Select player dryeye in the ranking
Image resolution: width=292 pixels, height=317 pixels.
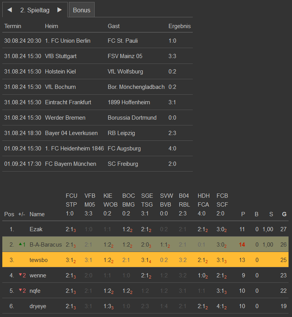point(38,306)
